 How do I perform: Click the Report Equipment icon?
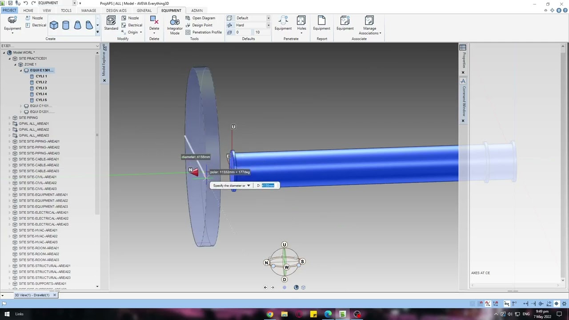tap(321, 24)
